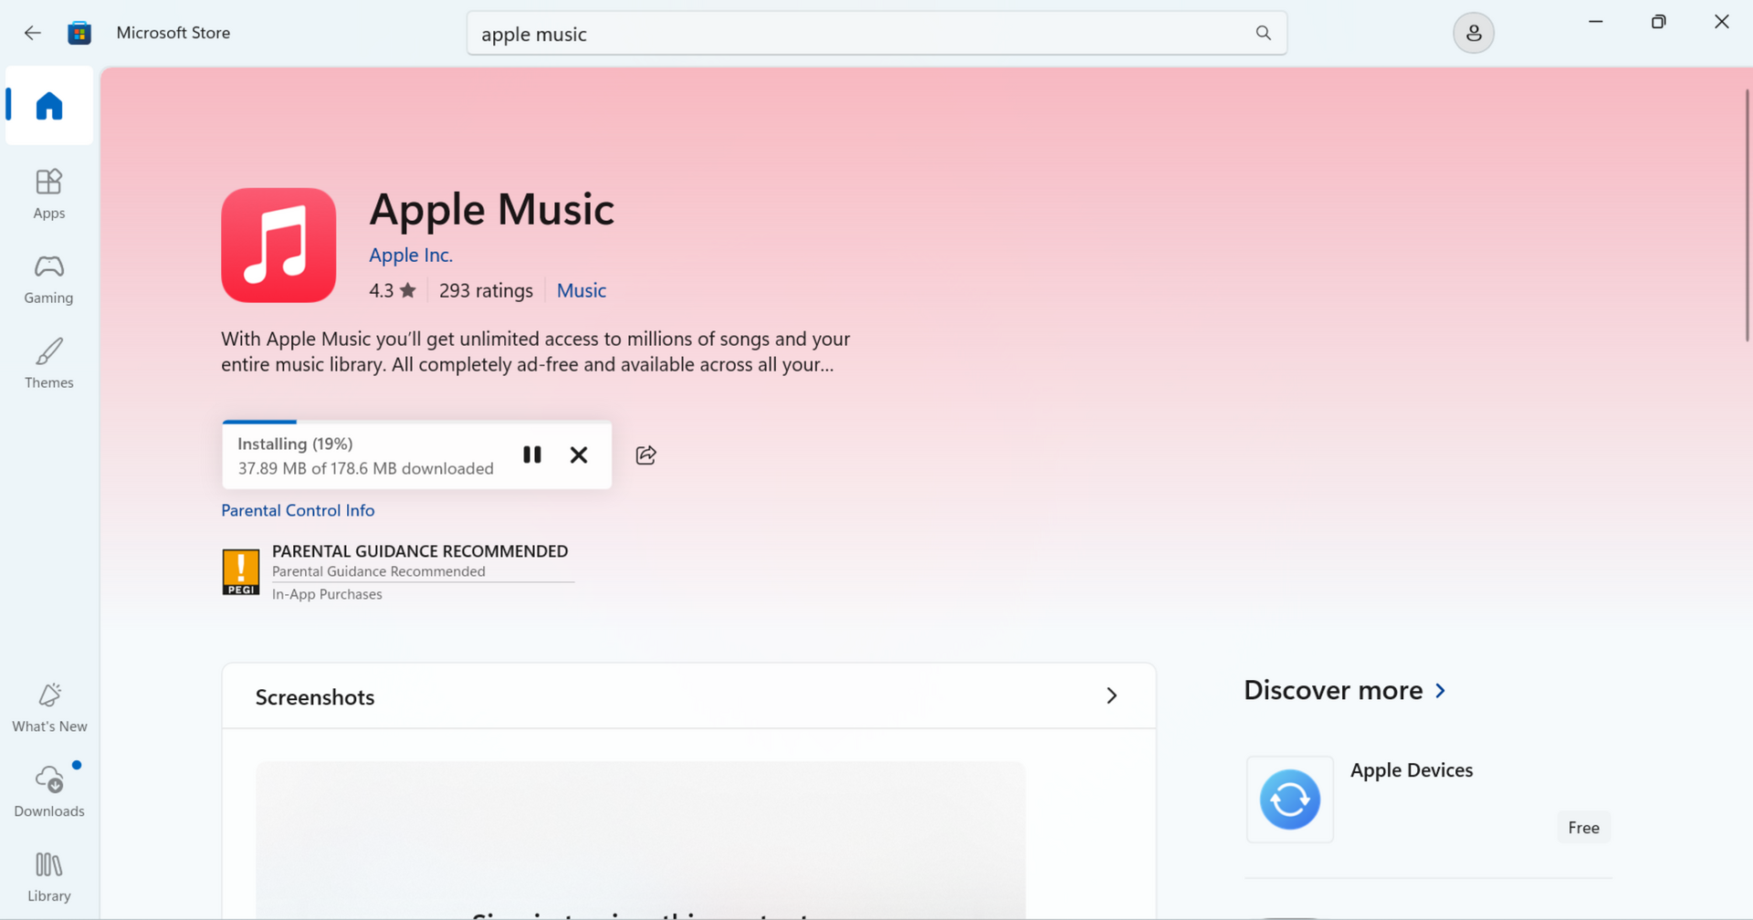Open the Apple Devices app icon
This screenshot has height=920, width=1753.
coord(1290,800)
